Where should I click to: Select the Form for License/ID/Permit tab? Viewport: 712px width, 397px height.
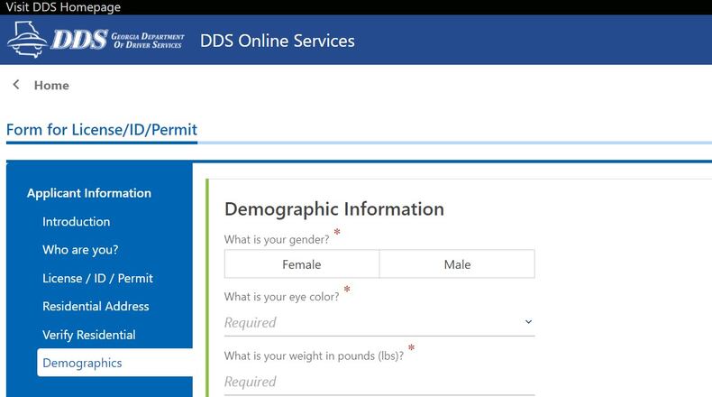(x=102, y=130)
